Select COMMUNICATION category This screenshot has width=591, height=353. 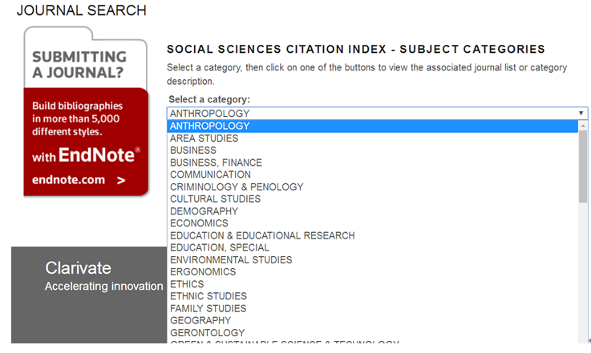(x=210, y=174)
